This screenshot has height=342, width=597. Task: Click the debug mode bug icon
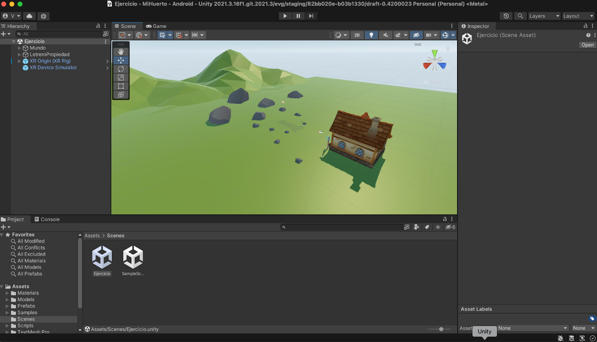[560, 338]
